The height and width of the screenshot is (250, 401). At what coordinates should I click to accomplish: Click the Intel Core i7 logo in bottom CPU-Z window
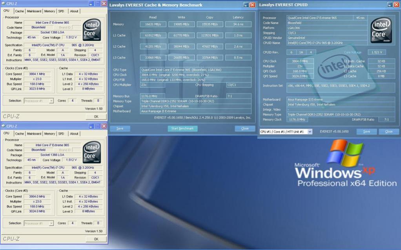[91, 153]
